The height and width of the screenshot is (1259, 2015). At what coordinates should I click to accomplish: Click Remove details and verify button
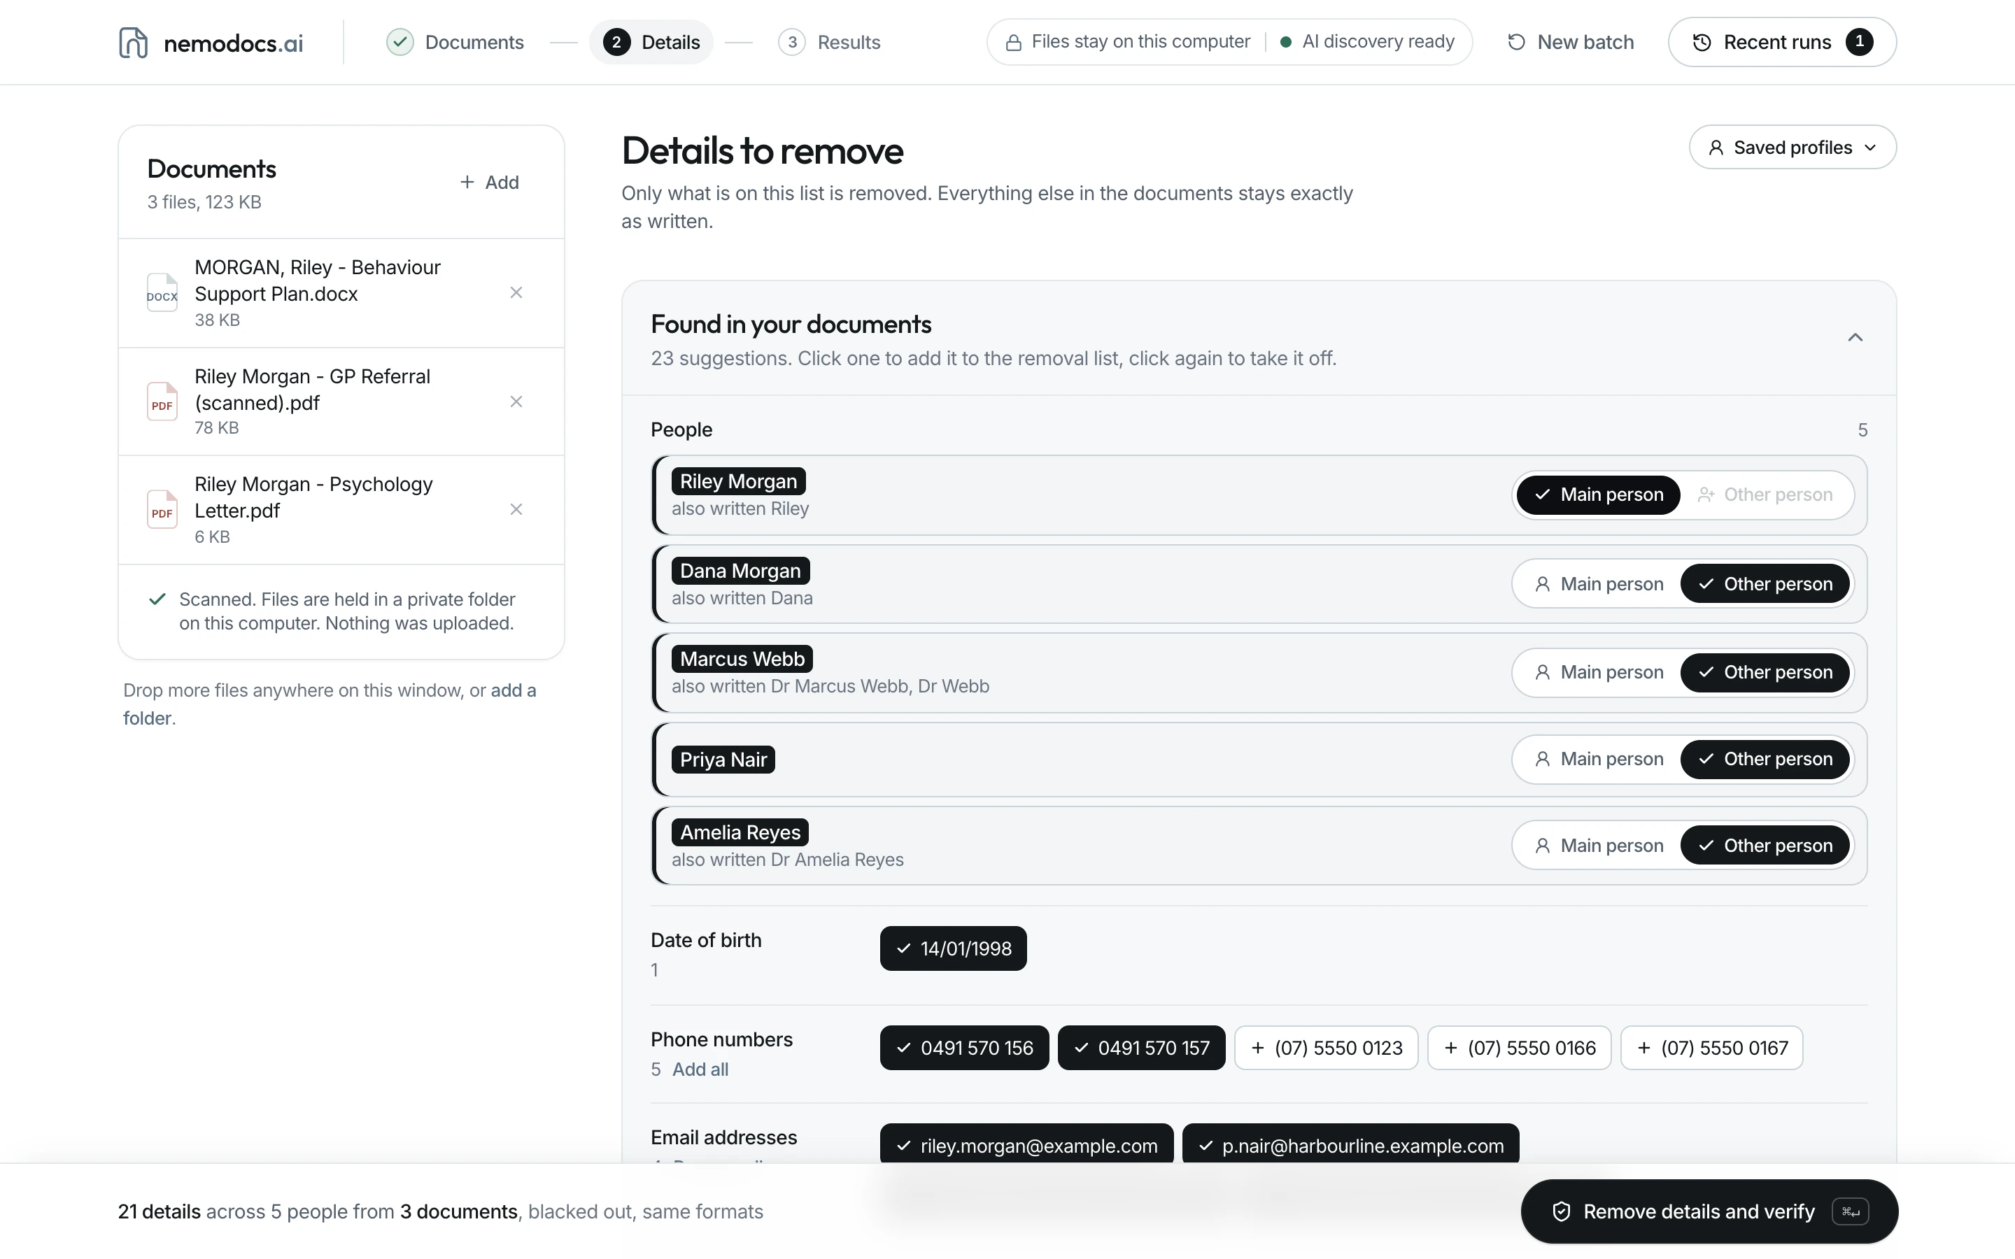[1709, 1211]
